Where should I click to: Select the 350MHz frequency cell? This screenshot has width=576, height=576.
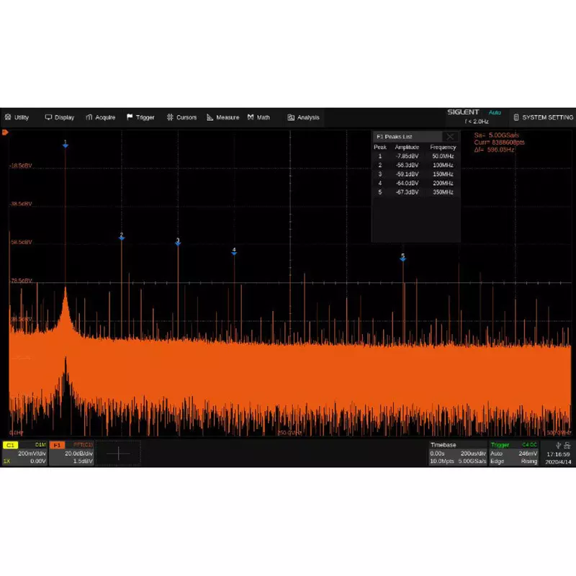pos(443,192)
